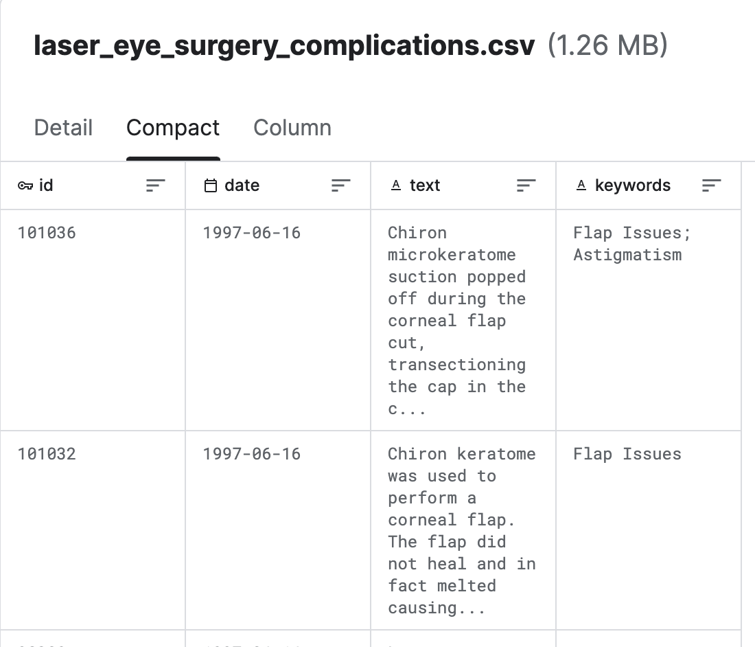Click the text-type icon beside text header
This screenshot has height=647, width=755.
click(x=395, y=185)
